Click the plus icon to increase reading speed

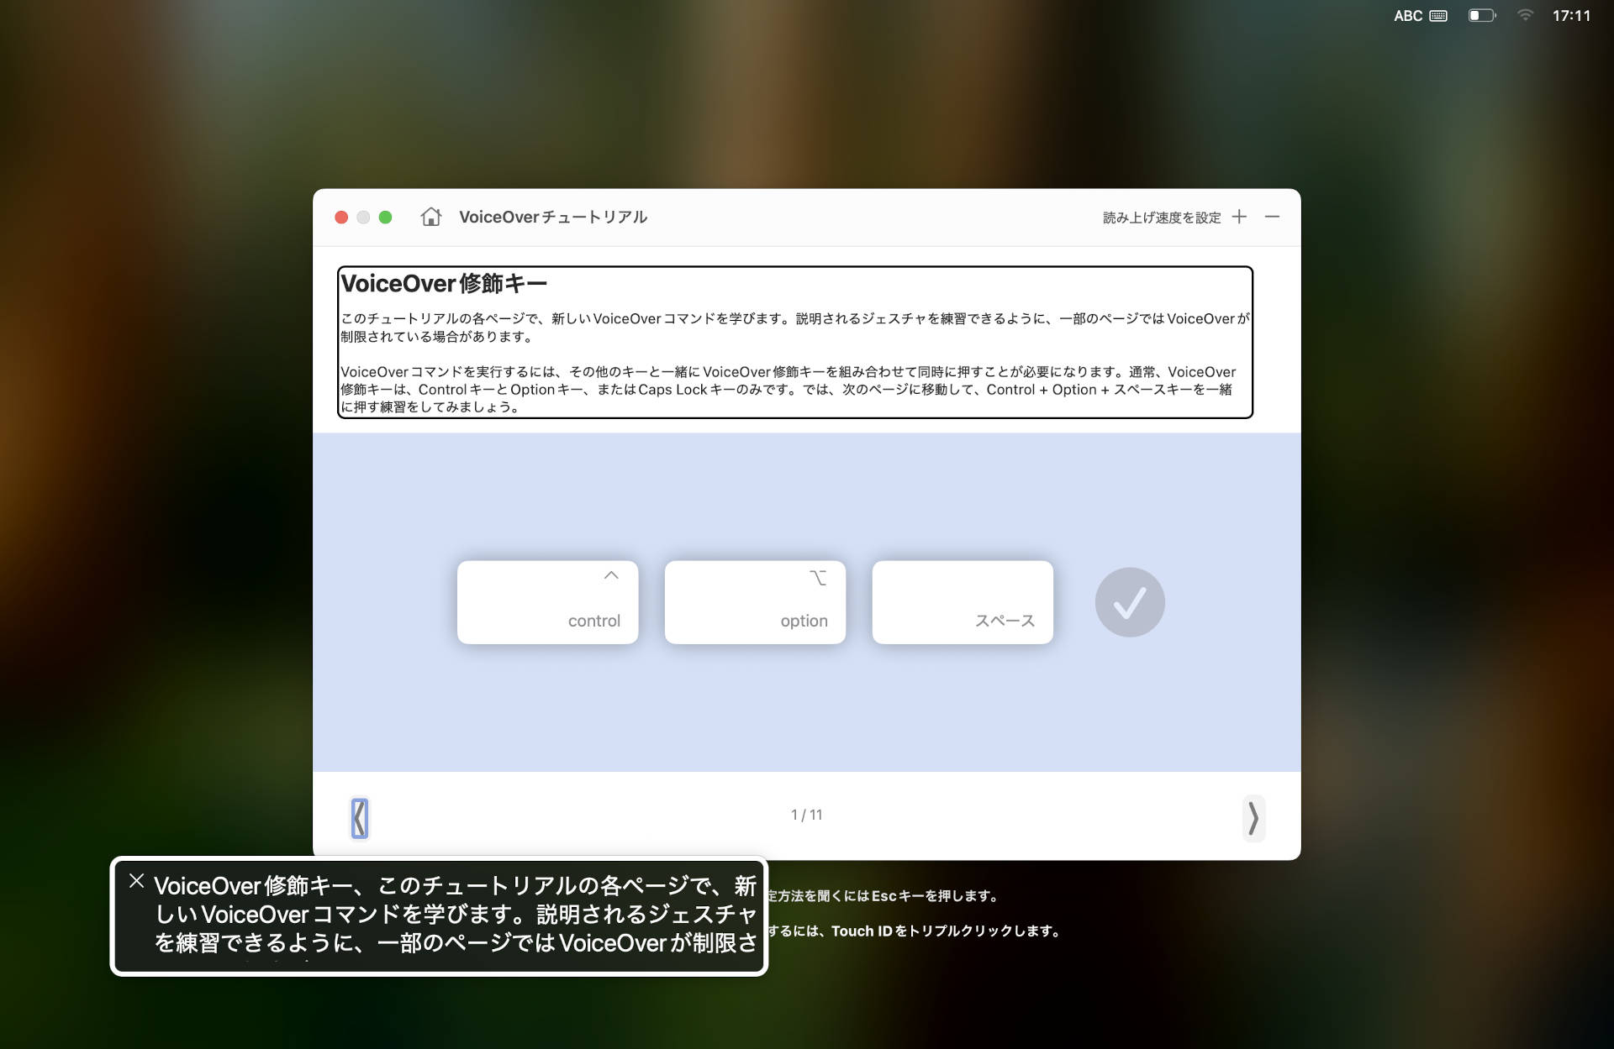coord(1240,217)
